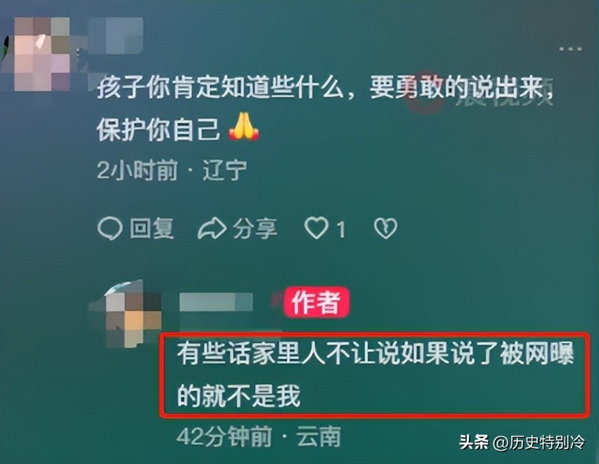The width and height of the screenshot is (599, 464).
Task: Click the like count number 1
Action: pos(341,229)
